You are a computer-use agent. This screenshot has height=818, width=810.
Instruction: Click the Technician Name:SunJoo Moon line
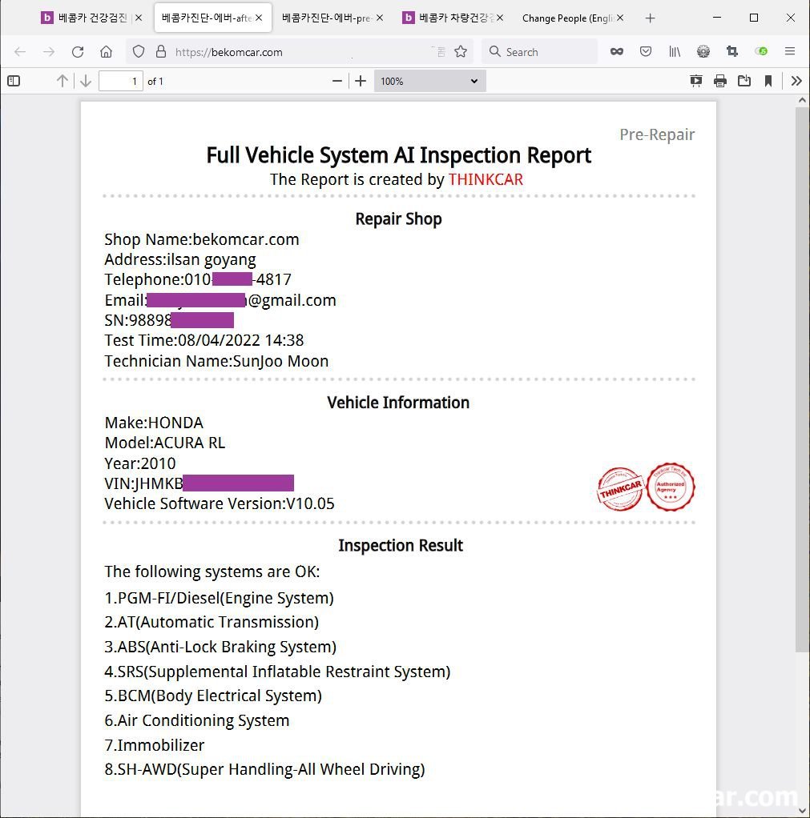(217, 361)
